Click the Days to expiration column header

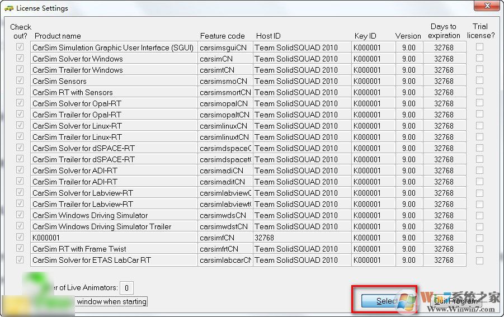click(444, 31)
